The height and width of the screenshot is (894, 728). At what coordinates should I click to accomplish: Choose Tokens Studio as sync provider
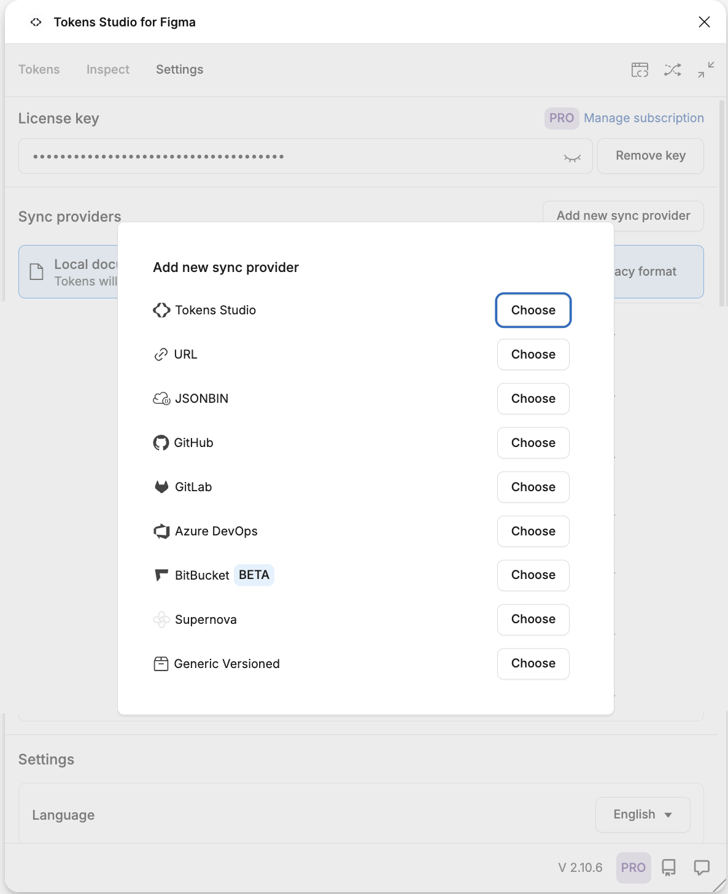coord(533,310)
